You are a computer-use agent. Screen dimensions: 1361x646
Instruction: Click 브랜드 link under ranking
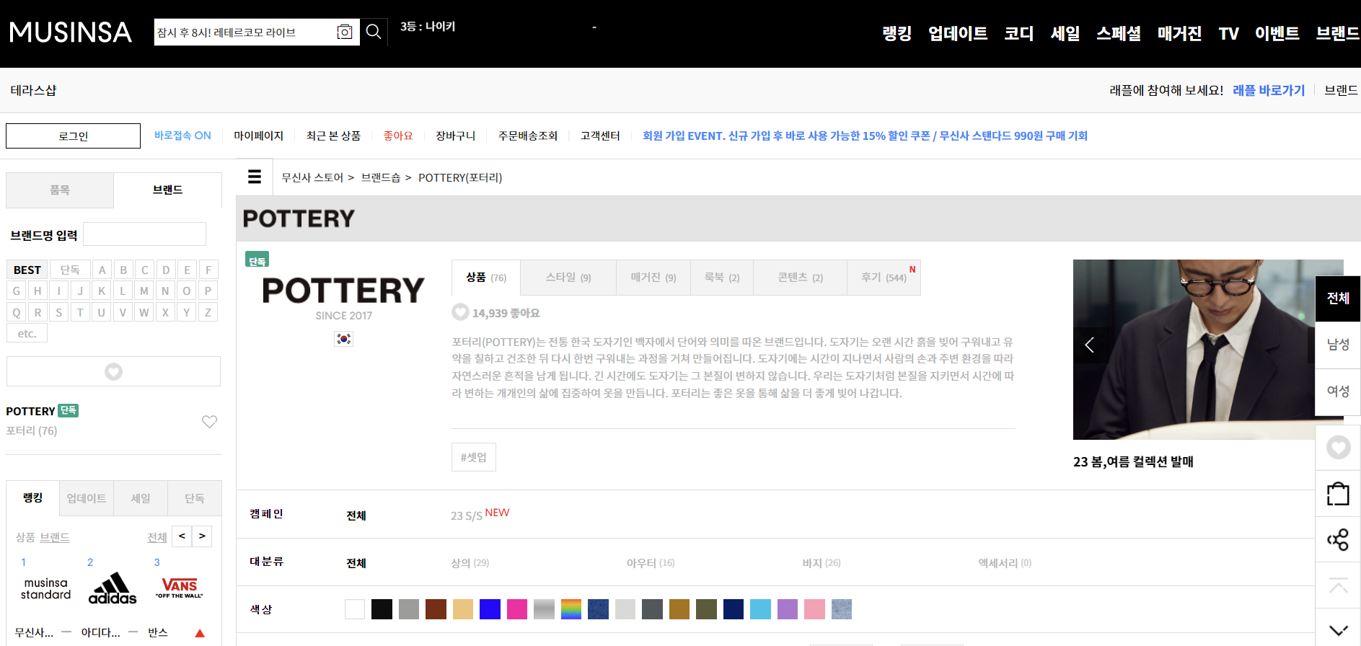(55, 537)
